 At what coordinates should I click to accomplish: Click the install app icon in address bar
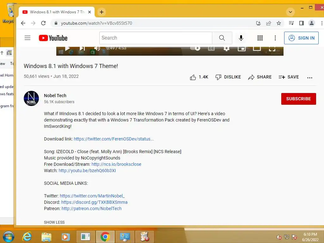coord(258,23)
